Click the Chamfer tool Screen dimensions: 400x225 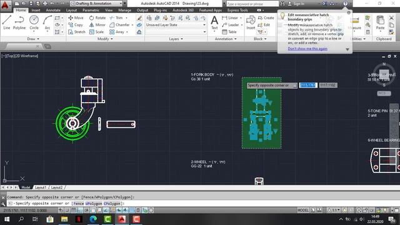point(119,25)
